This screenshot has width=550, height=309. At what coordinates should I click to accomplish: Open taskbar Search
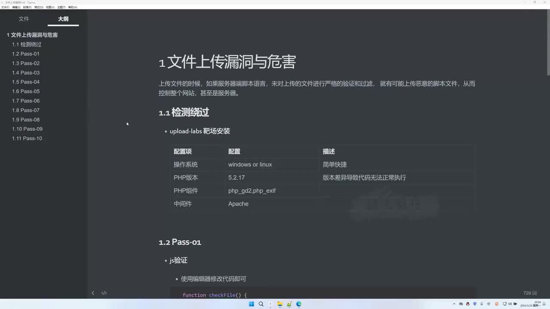(261, 304)
